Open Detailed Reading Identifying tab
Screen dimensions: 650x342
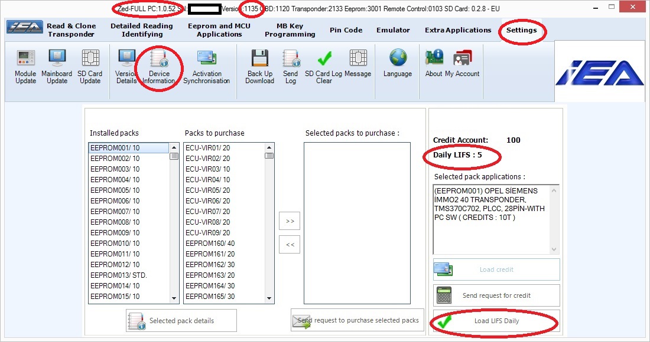(x=142, y=29)
